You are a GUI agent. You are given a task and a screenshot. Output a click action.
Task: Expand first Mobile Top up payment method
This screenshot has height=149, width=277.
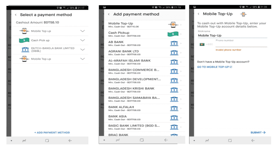[83, 31]
